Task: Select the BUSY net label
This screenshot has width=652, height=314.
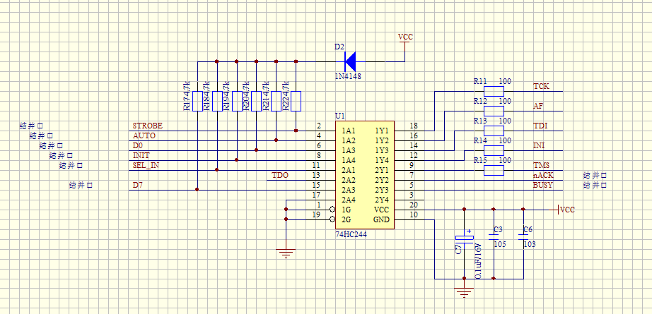Action: 543,185
